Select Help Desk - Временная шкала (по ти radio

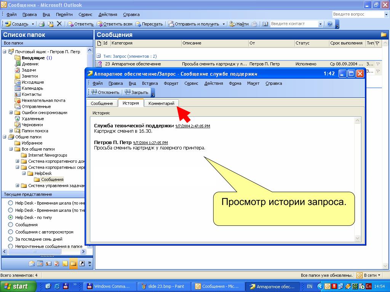[10, 210]
